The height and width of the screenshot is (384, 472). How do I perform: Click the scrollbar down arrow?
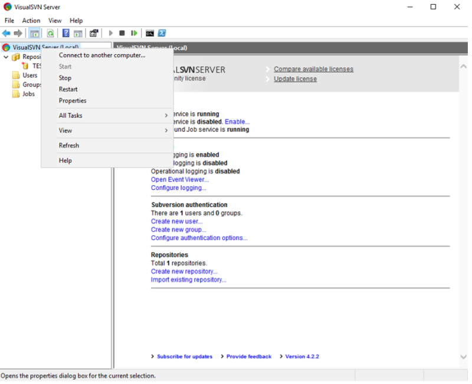pos(463,356)
